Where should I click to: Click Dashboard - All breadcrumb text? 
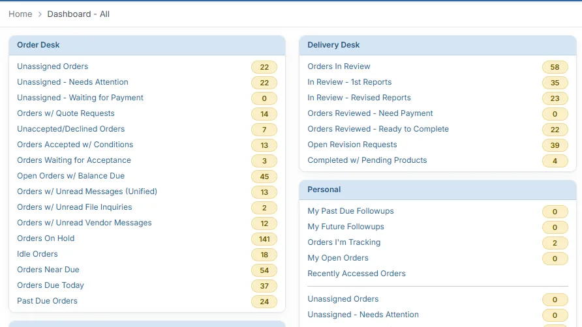78,14
